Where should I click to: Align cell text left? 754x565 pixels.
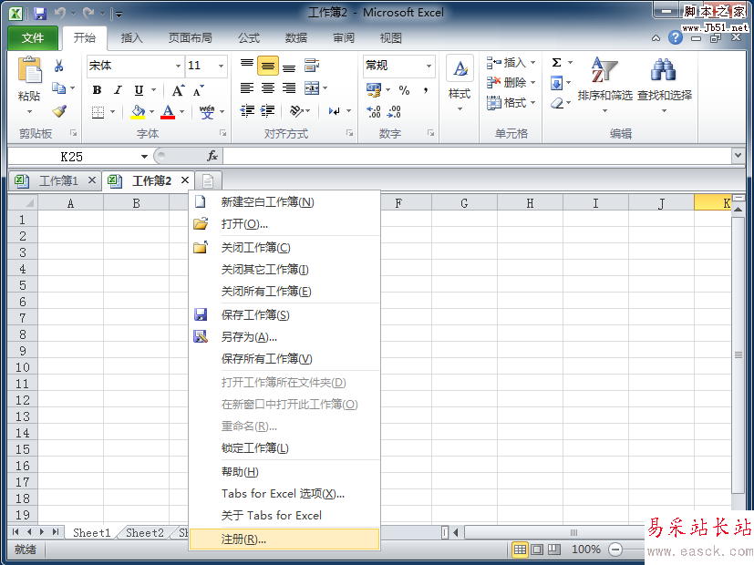pyautogui.click(x=247, y=87)
